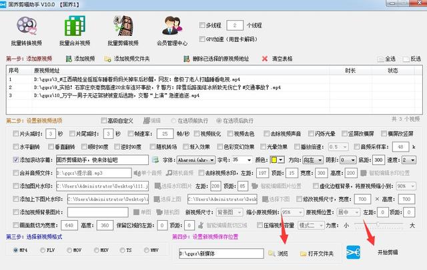
Task: Click the 全选 icon
Action: pyautogui.click(x=380, y=59)
